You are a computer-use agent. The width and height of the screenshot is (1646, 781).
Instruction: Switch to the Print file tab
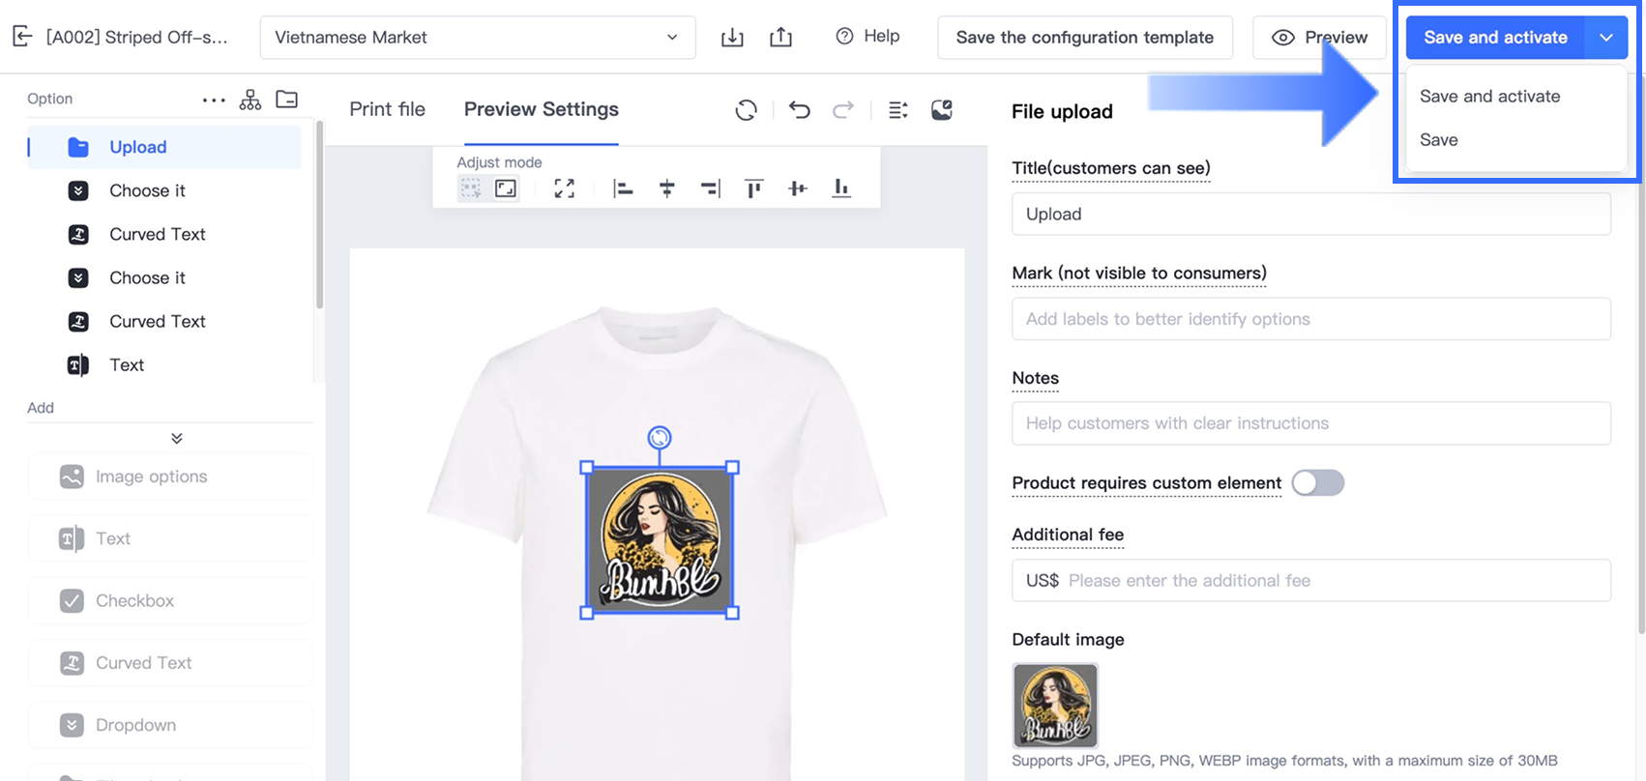click(387, 109)
